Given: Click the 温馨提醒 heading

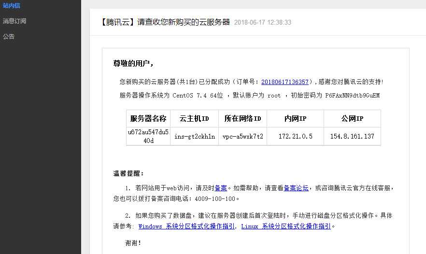Looking at the screenshot, I should pyautogui.click(x=128, y=173).
